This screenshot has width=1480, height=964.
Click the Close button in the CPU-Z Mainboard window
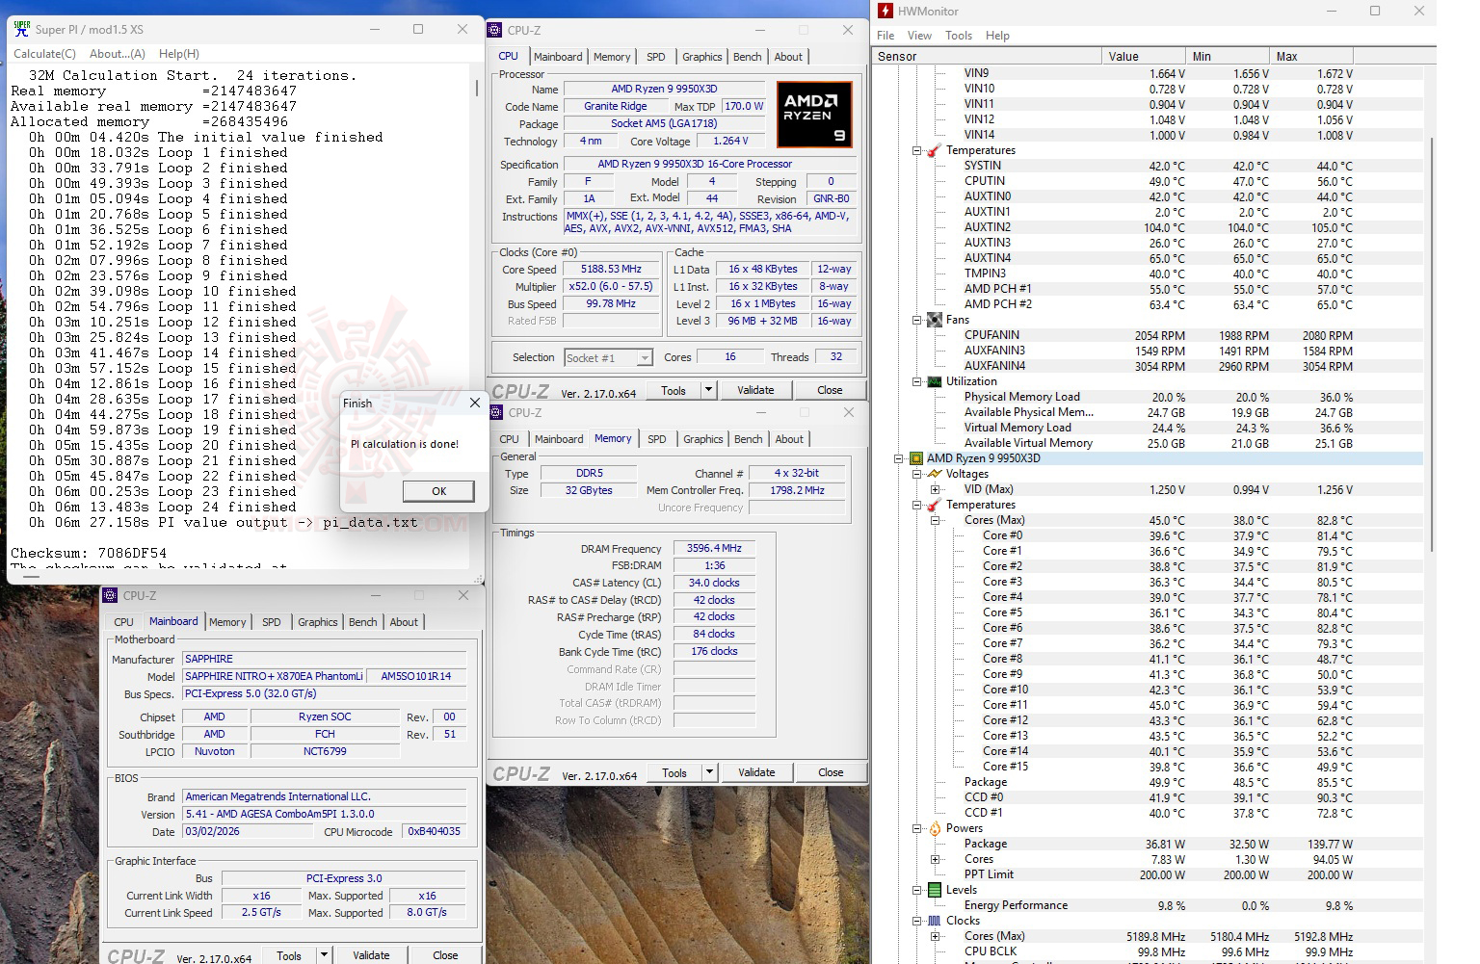(x=445, y=955)
